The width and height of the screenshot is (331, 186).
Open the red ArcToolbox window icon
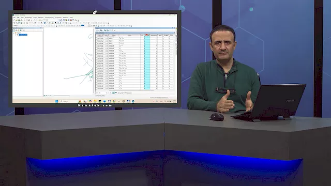pos(71,20)
